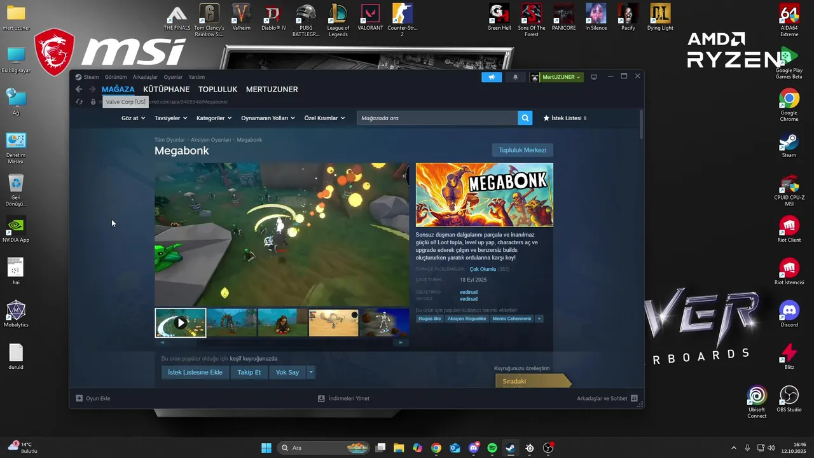The height and width of the screenshot is (458, 814).
Task: Expand more tags with plus button
Action: click(539, 319)
